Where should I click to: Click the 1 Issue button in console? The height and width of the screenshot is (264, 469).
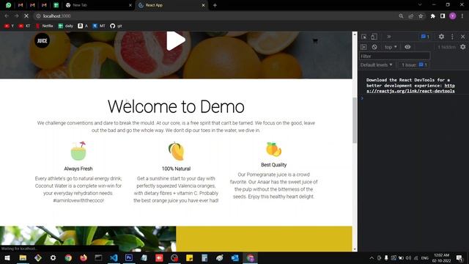click(414, 65)
